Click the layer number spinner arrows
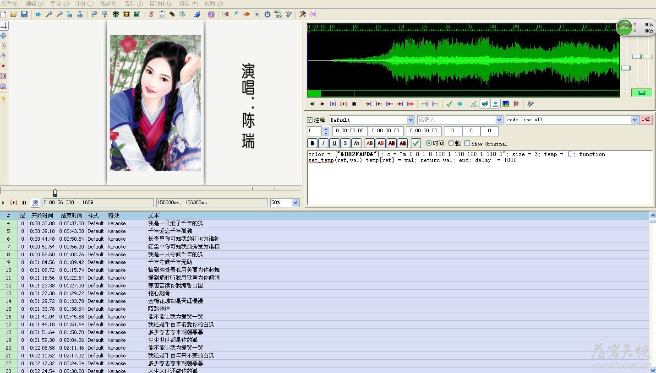656x373 pixels. 326,131
